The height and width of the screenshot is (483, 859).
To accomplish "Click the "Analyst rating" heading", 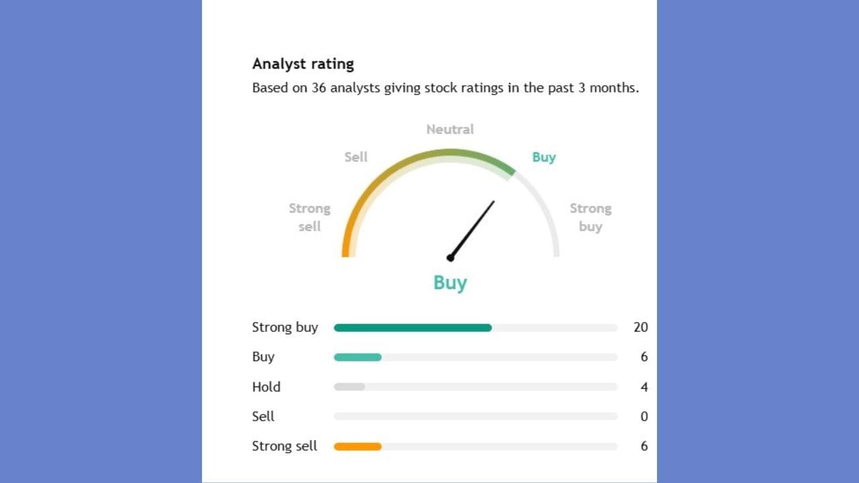I will coord(303,64).
